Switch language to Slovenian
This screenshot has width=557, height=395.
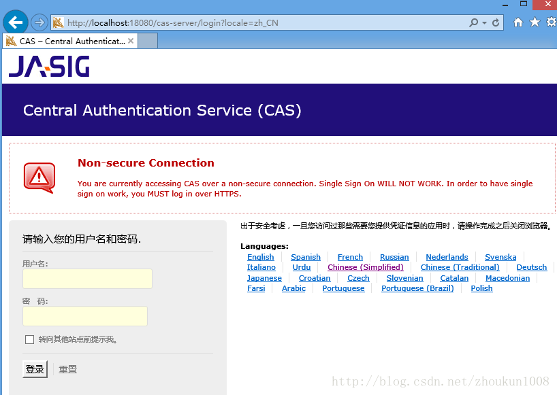point(404,278)
